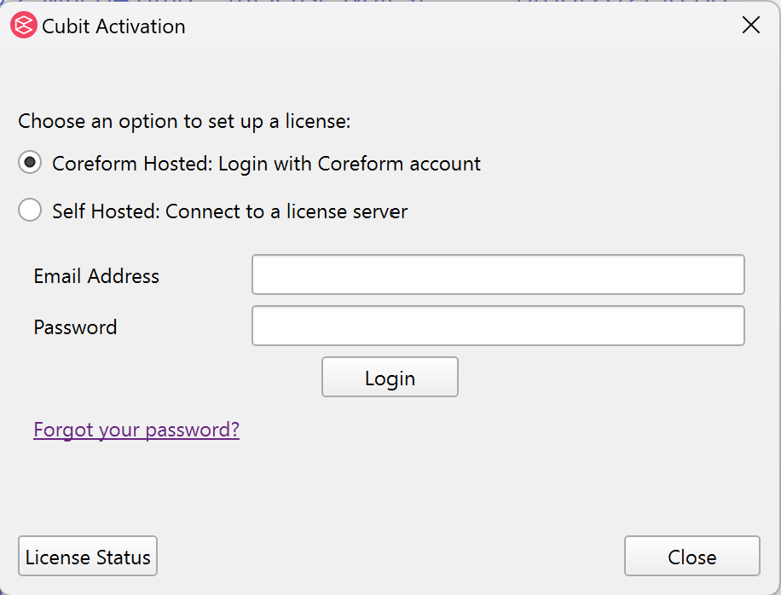Click the Cubit logo icon in title bar

point(23,26)
